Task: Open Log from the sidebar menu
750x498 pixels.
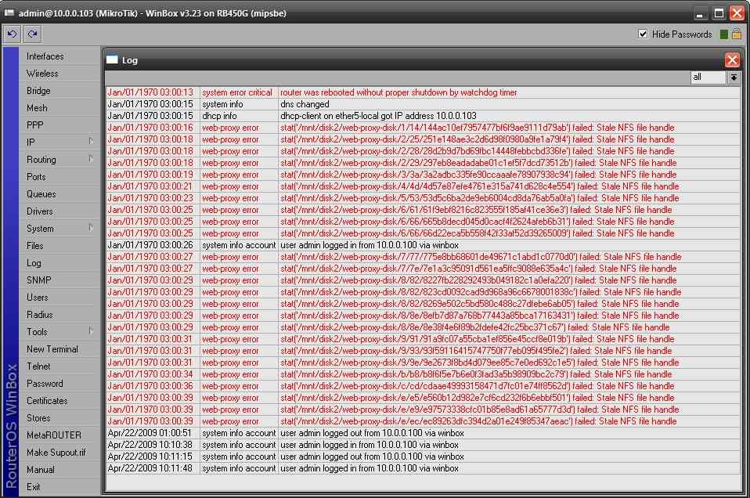Action: 34,262
